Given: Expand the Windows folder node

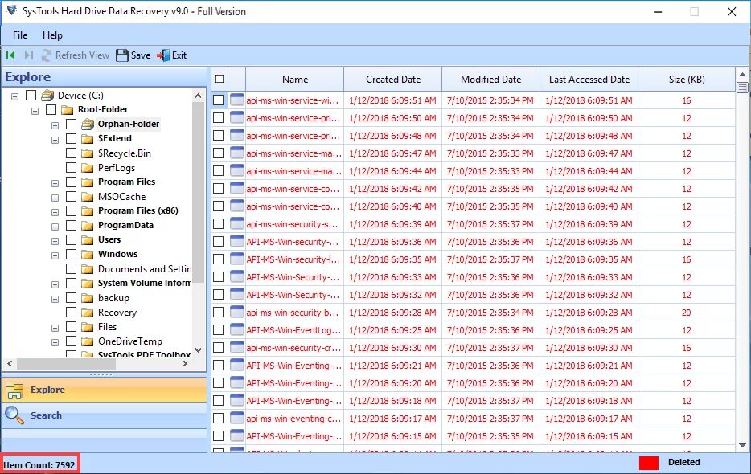Looking at the screenshot, I should [x=55, y=255].
